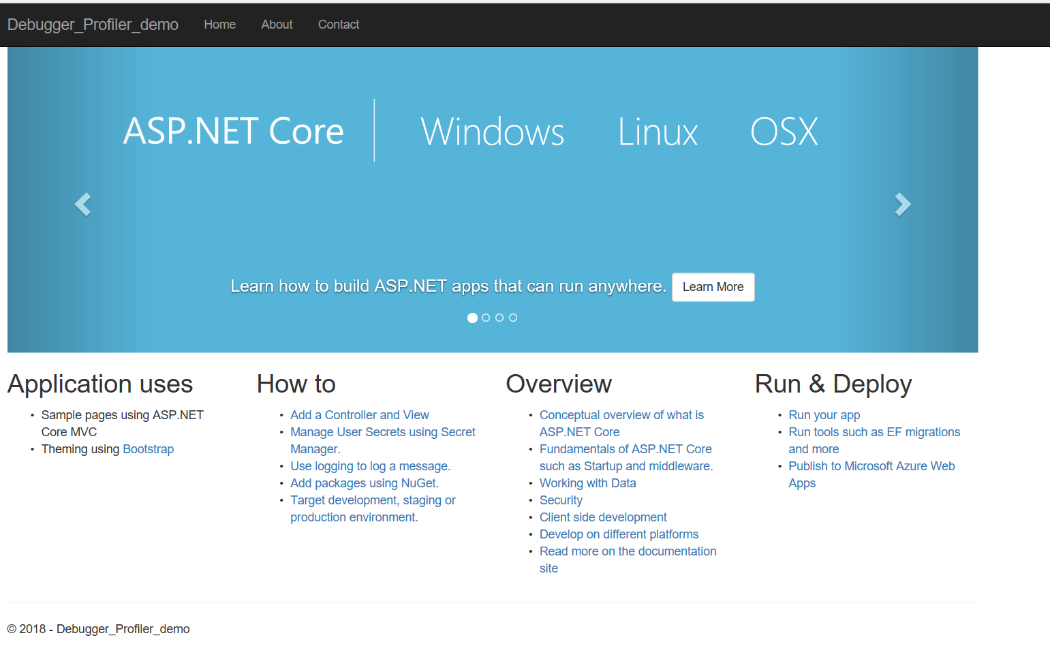
Task: Click the Linux text in banner
Action: (x=658, y=132)
